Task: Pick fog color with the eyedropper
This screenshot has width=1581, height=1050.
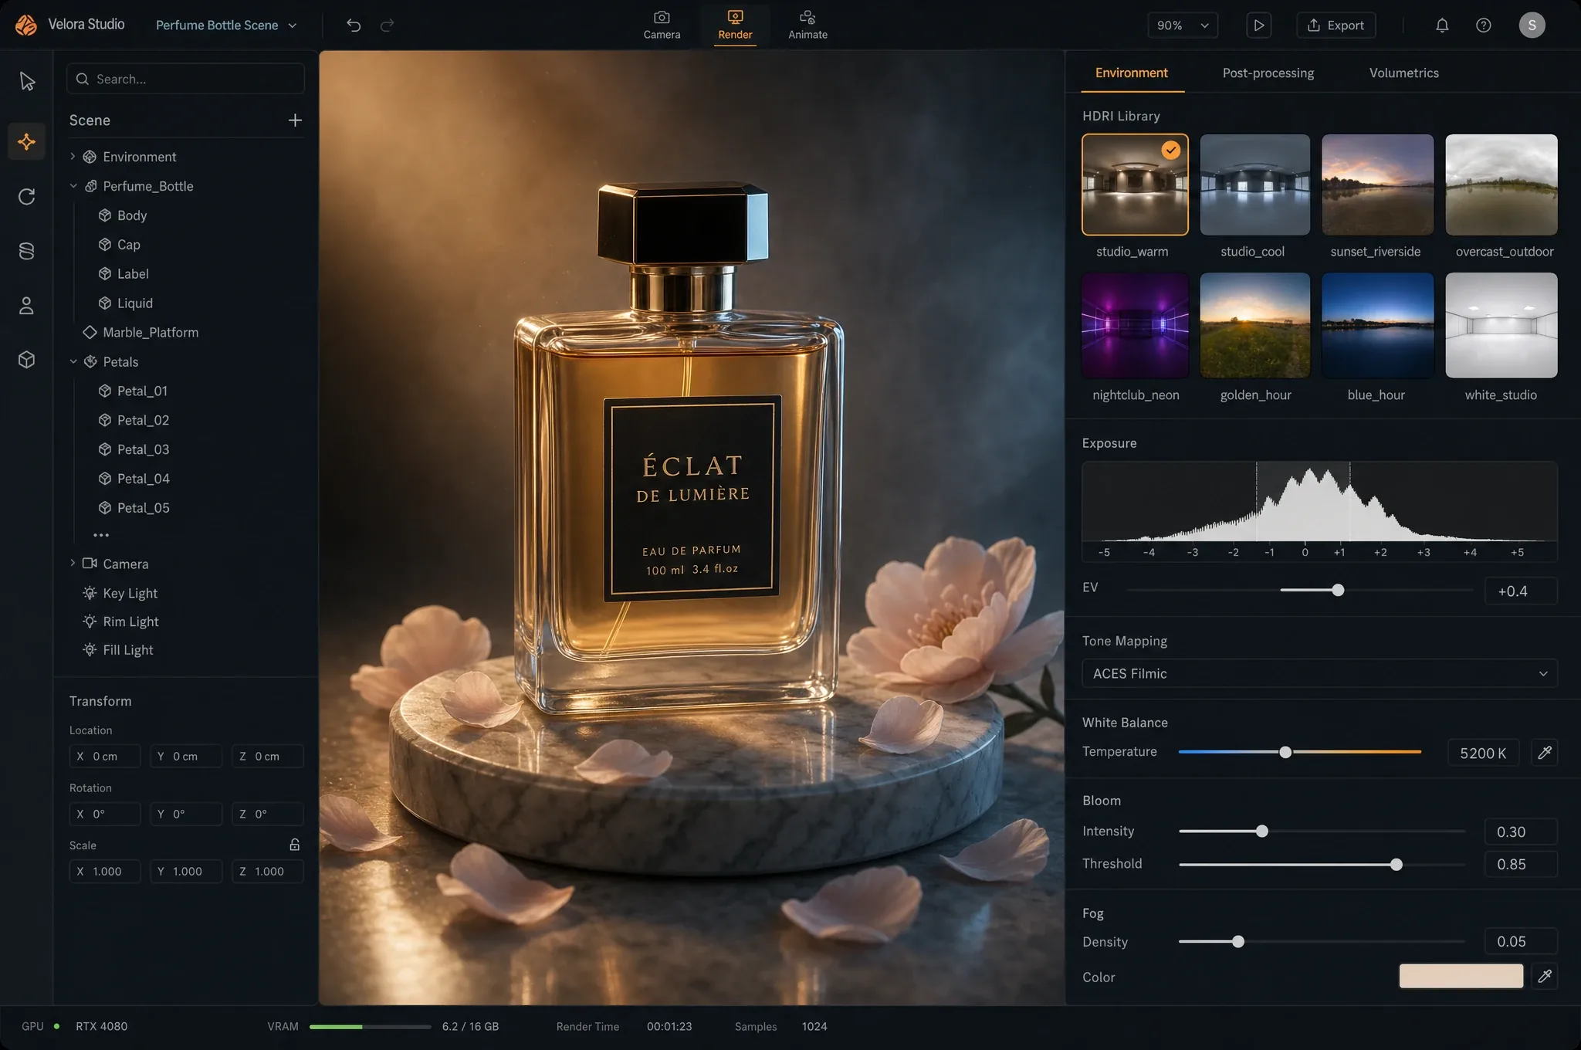Action: point(1545,977)
